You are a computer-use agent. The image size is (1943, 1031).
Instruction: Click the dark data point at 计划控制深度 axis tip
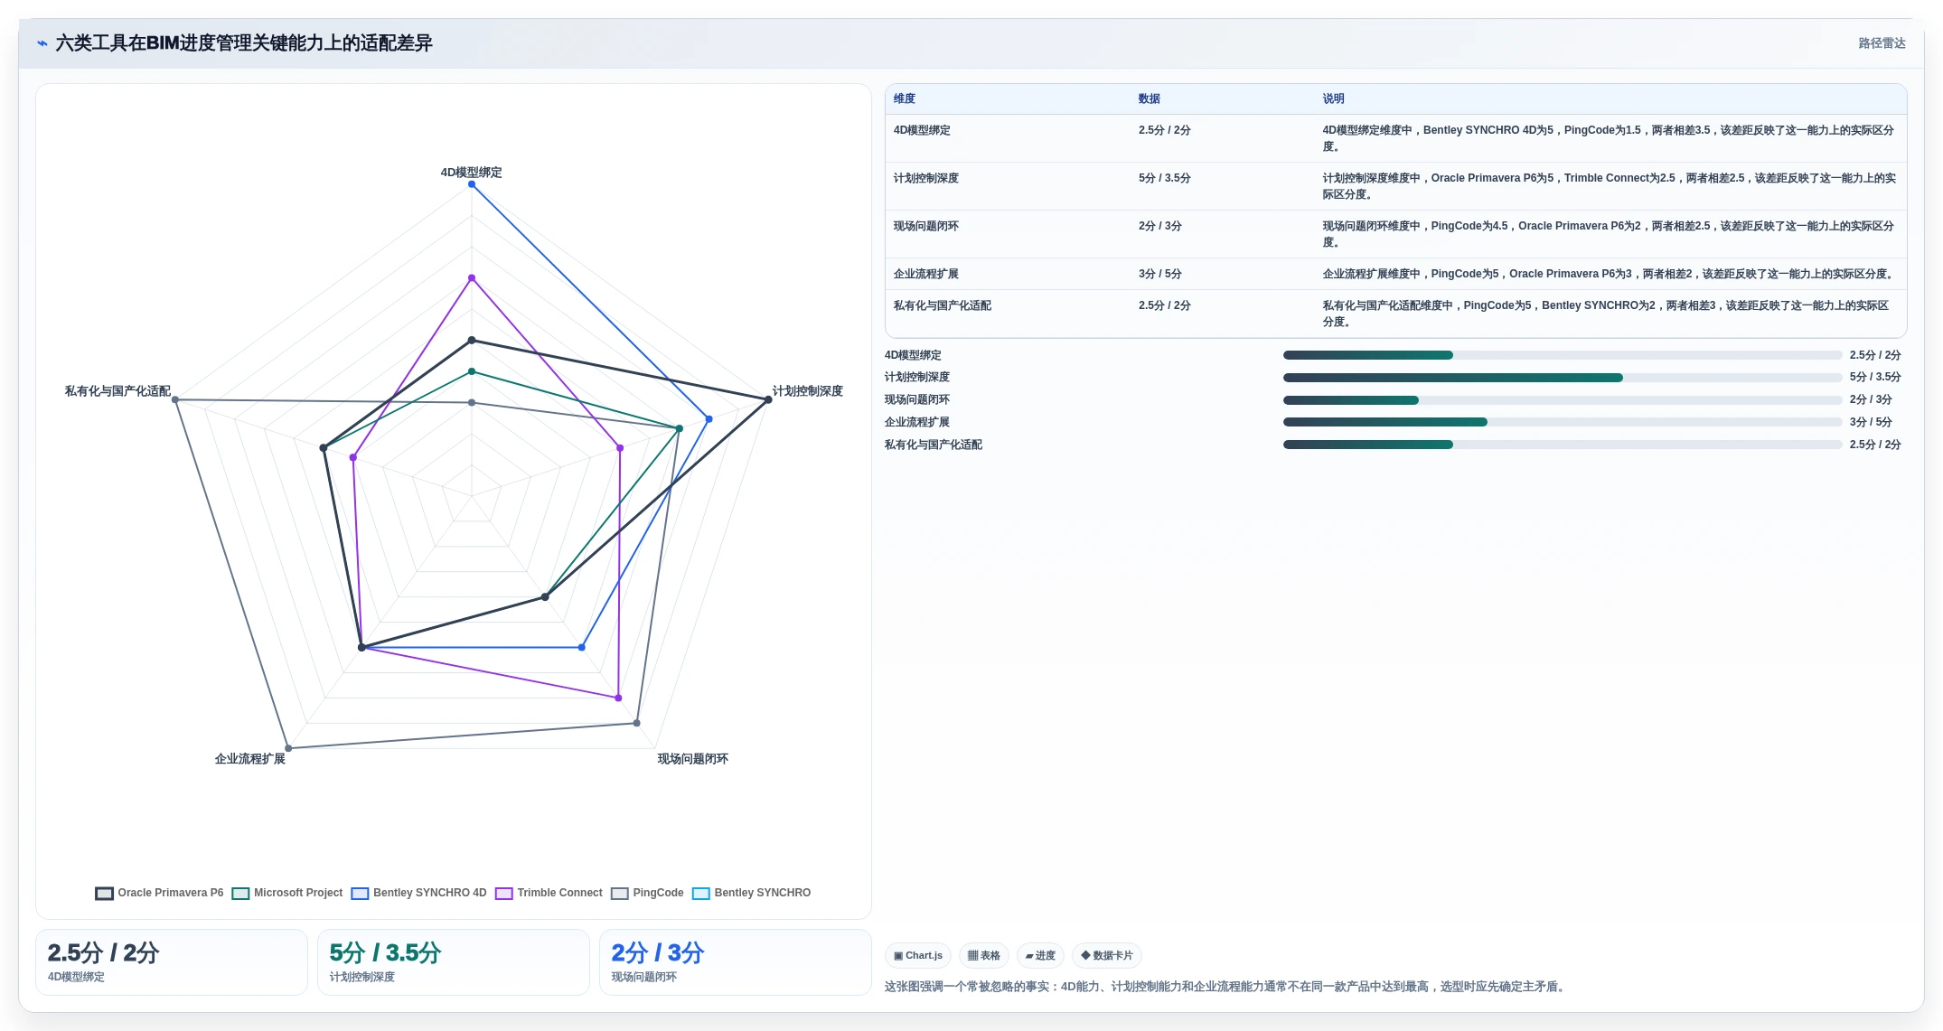coord(768,399)
